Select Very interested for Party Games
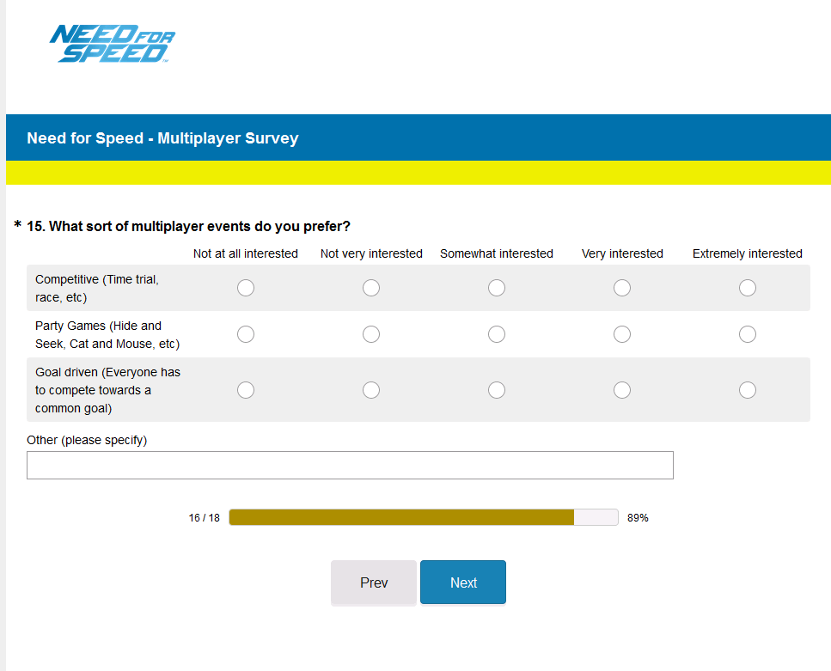Screen dimensions: 831x671 coord(622,334)
